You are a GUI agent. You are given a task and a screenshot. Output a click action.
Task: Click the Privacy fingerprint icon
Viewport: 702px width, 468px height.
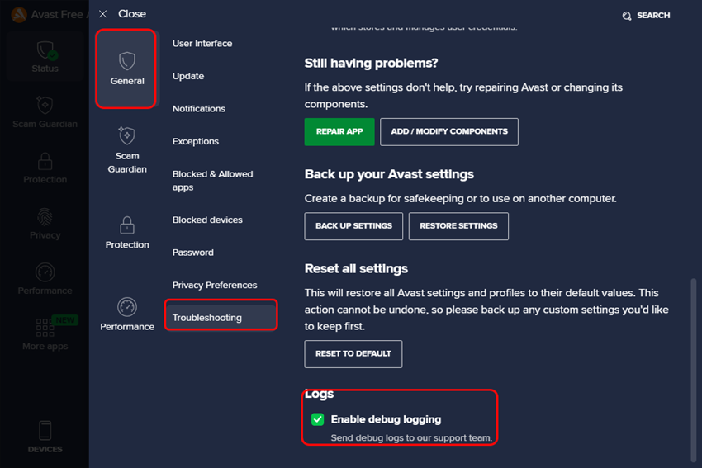[45, 217]
